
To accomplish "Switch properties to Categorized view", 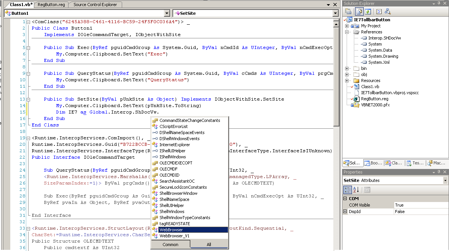I will (347, 189).
